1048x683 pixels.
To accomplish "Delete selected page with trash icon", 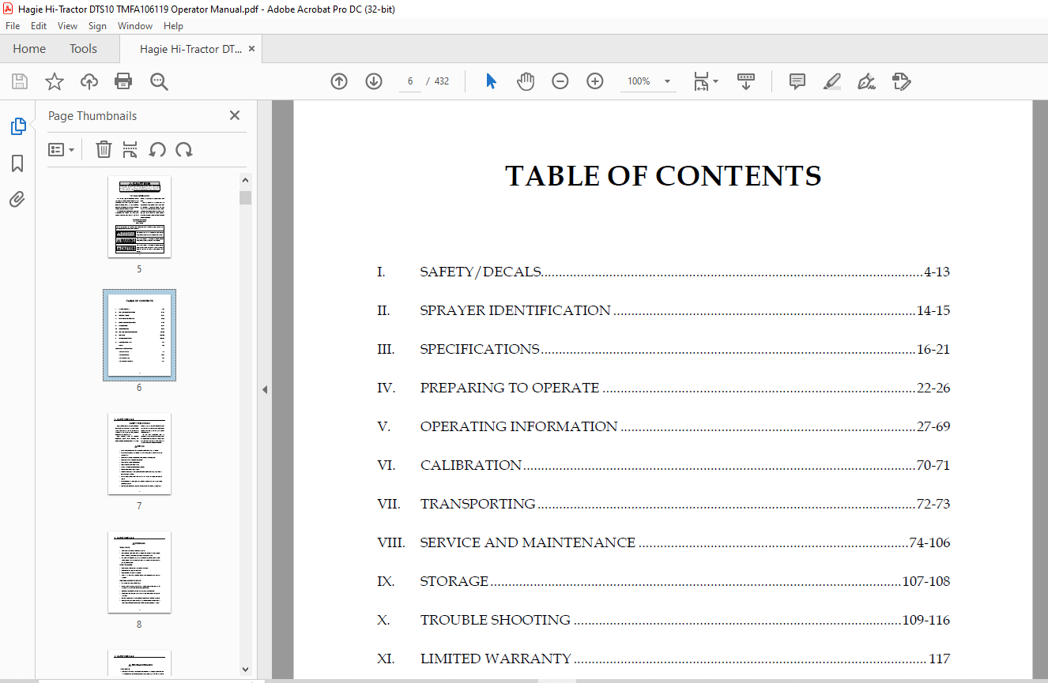I will click(x=104, y=149).
